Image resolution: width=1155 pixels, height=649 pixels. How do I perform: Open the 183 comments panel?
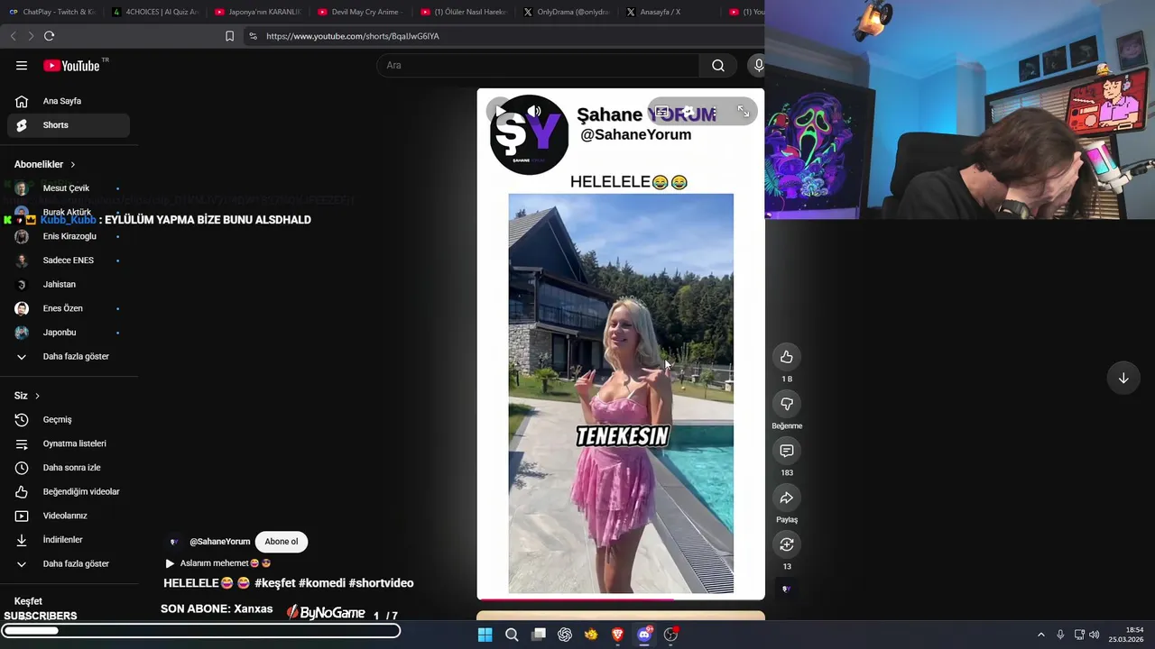(787, 451)
